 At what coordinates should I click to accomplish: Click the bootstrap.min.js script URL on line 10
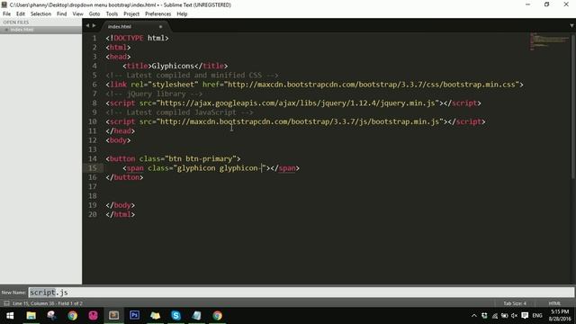pyautogui.click(x=300, y=121)
